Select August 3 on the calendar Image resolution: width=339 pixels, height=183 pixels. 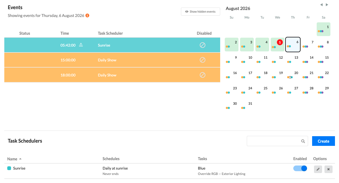click(247, 44)
